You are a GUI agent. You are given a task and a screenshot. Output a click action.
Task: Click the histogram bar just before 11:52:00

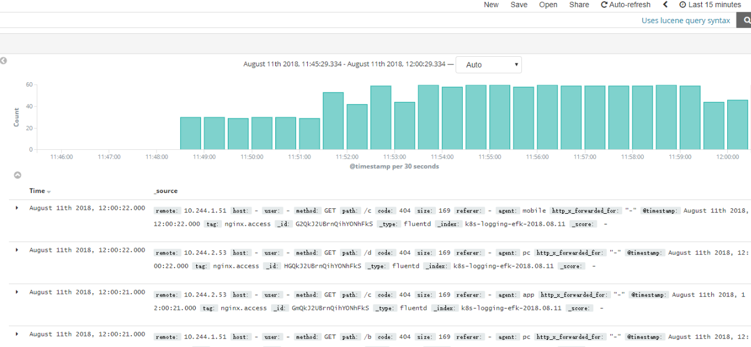[x=333, y=121]
